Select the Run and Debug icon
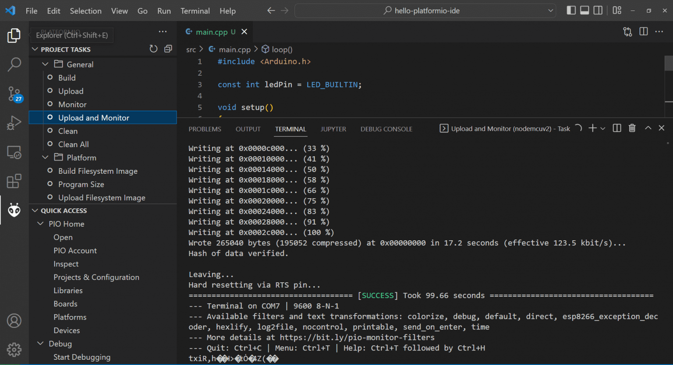The width and height of the screenshot is (673, 365). pyautogui.click(x=14, y=123)
